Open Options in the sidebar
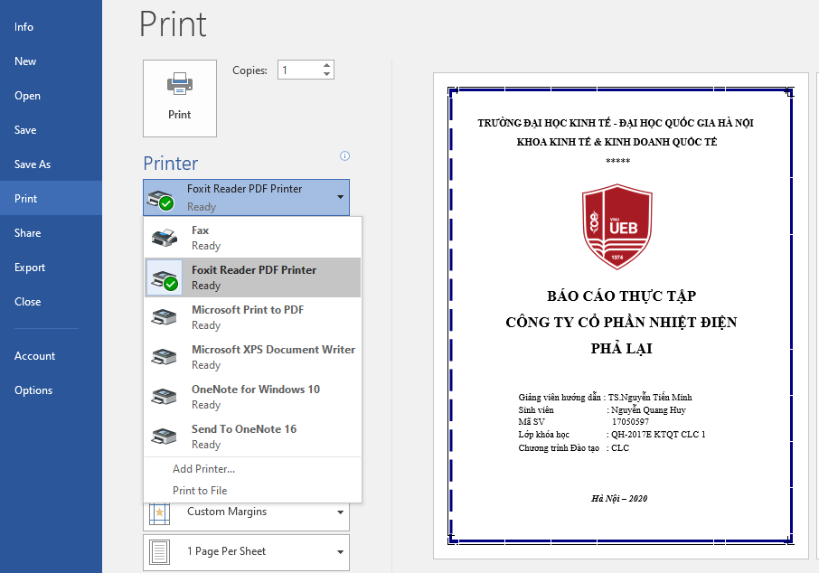 tap(51, 390)
